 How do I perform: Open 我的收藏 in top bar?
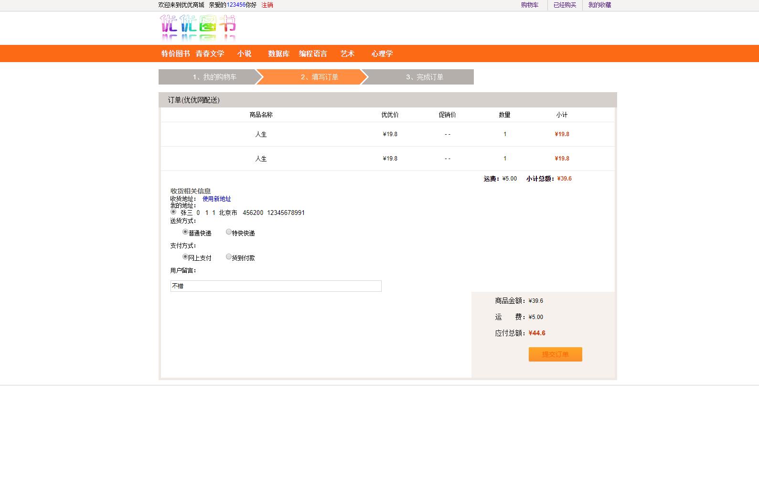599,5
